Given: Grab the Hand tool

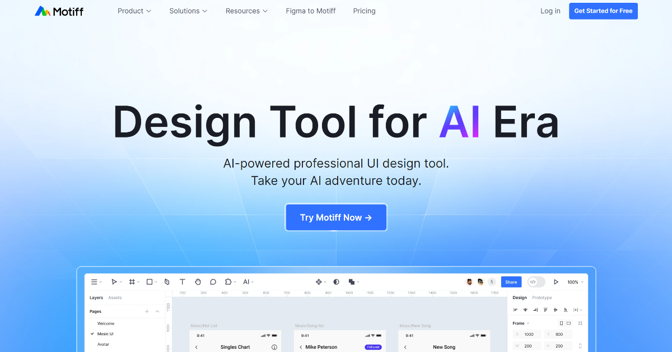Looking at the screenshot, I should pos(198,282).
